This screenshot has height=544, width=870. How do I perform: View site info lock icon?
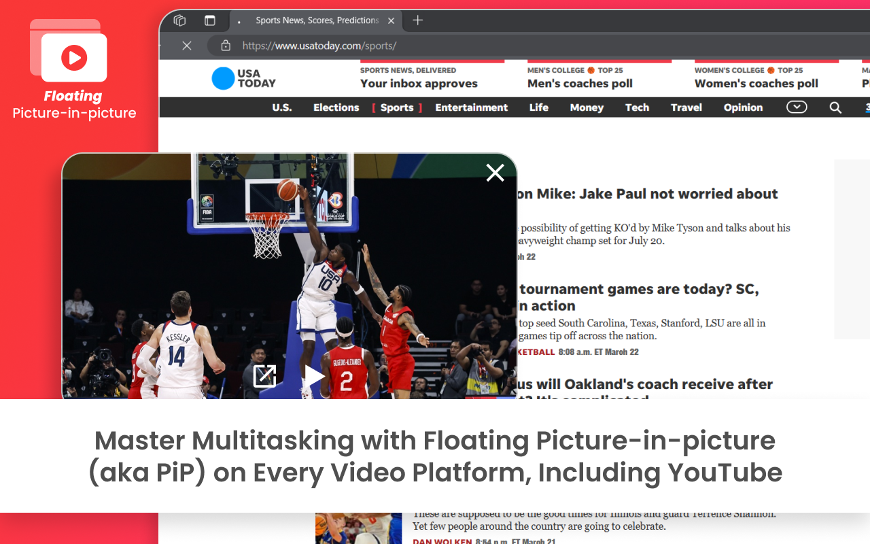[226, 46]
